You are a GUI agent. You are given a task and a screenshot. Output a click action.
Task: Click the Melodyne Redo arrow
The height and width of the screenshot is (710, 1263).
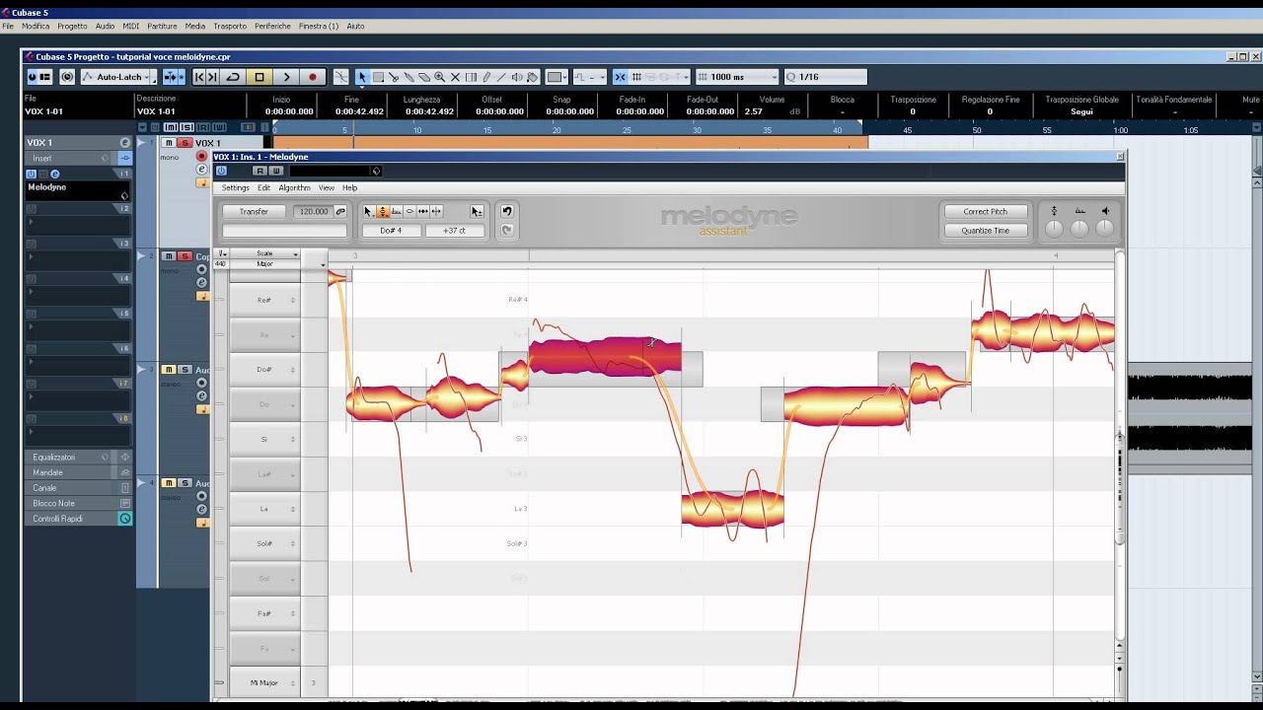[506, 231]
